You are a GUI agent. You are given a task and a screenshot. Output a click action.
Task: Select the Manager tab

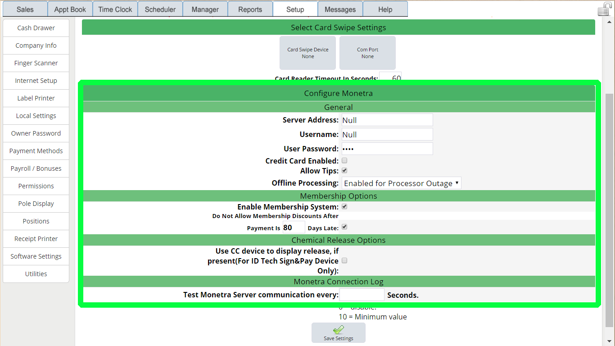tap(205, 9)
